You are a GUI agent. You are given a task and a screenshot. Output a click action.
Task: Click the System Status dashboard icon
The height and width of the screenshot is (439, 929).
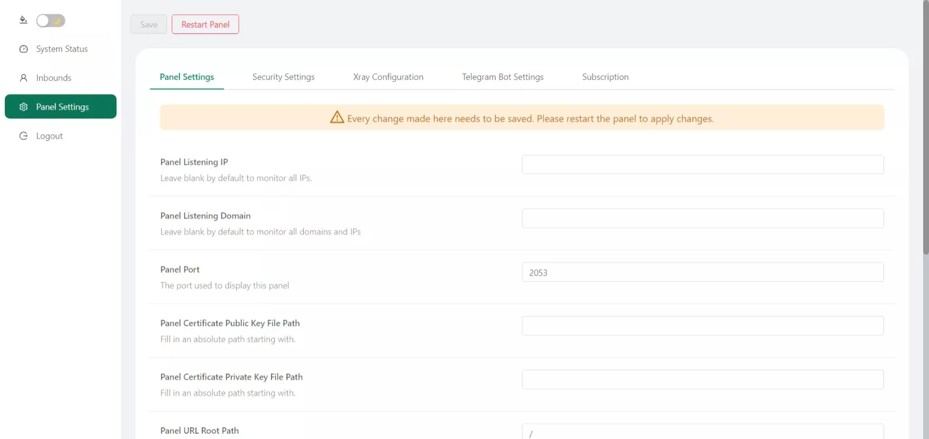pos(23,49)
